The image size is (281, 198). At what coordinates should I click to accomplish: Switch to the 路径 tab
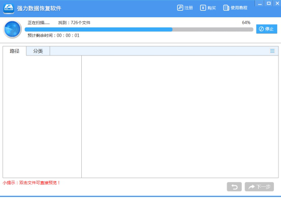tap(15, 51)
